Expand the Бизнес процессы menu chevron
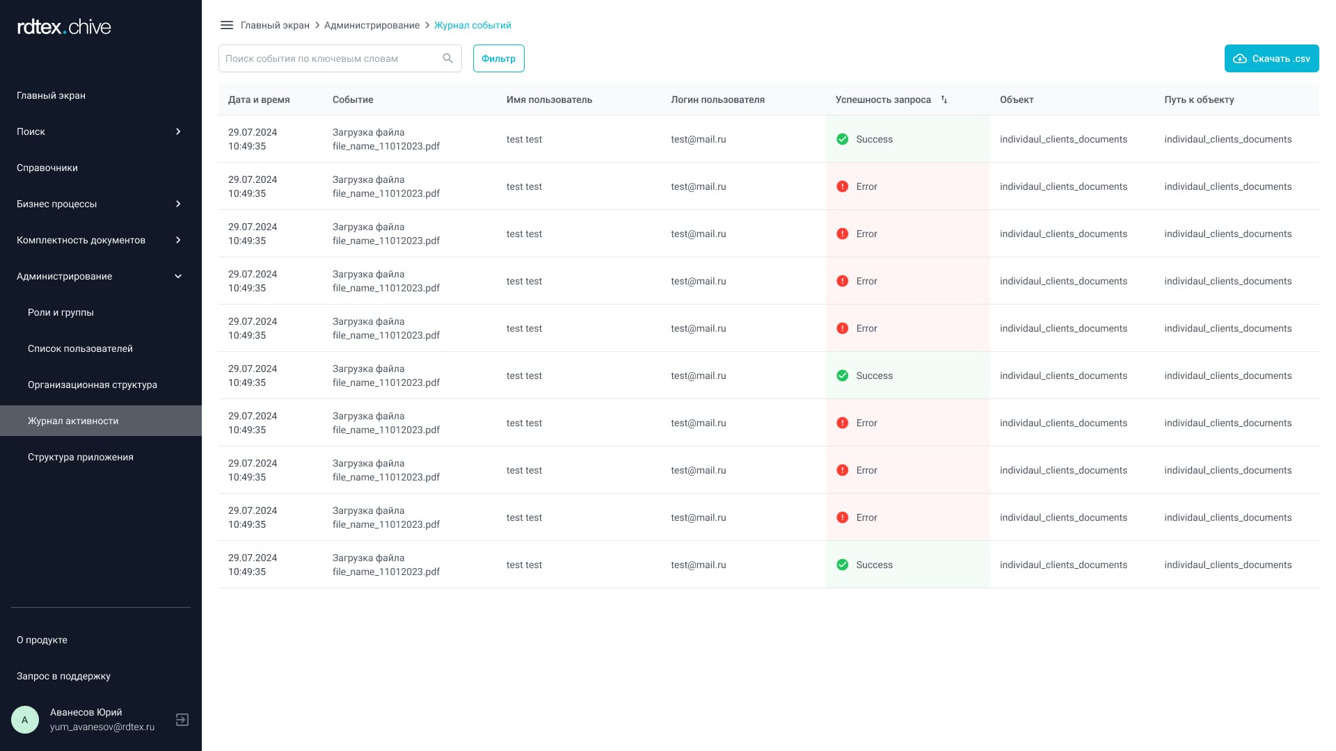The width and height of the screenshot is (1336, 751). (178, 204)
